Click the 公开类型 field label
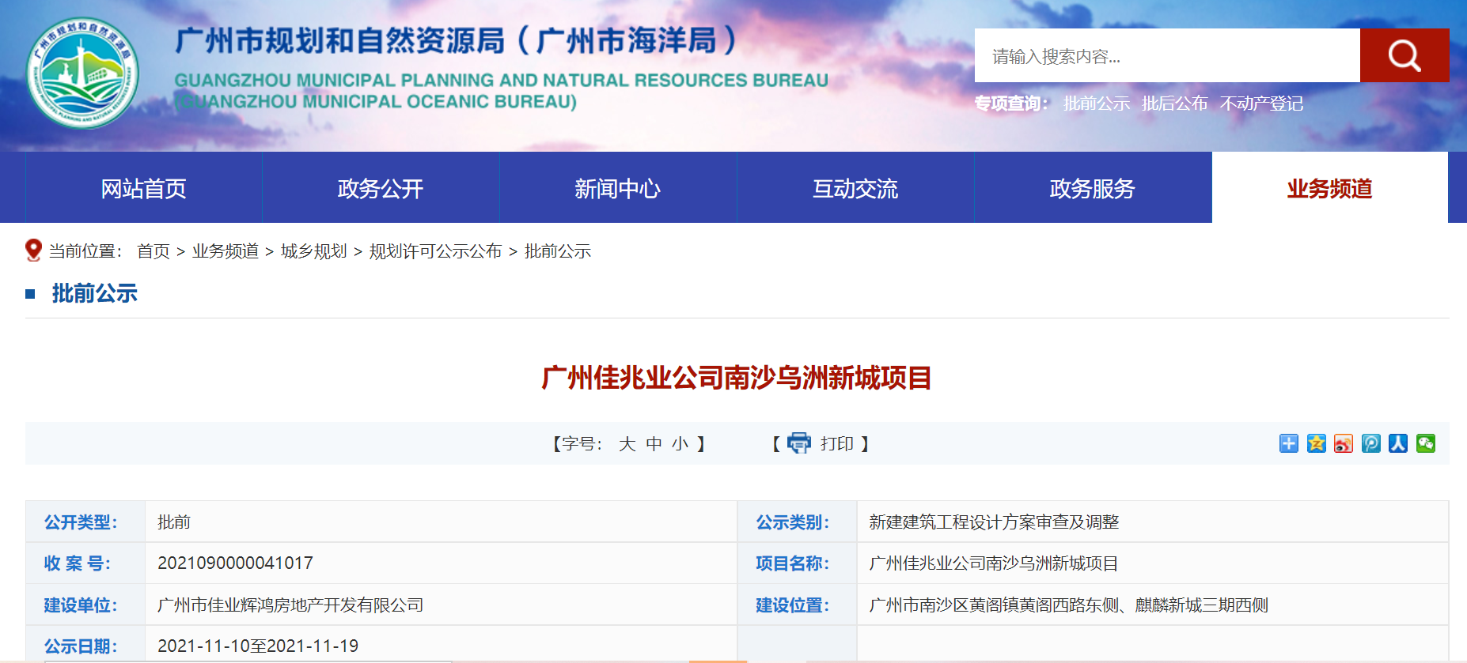 tap(81, 522)
